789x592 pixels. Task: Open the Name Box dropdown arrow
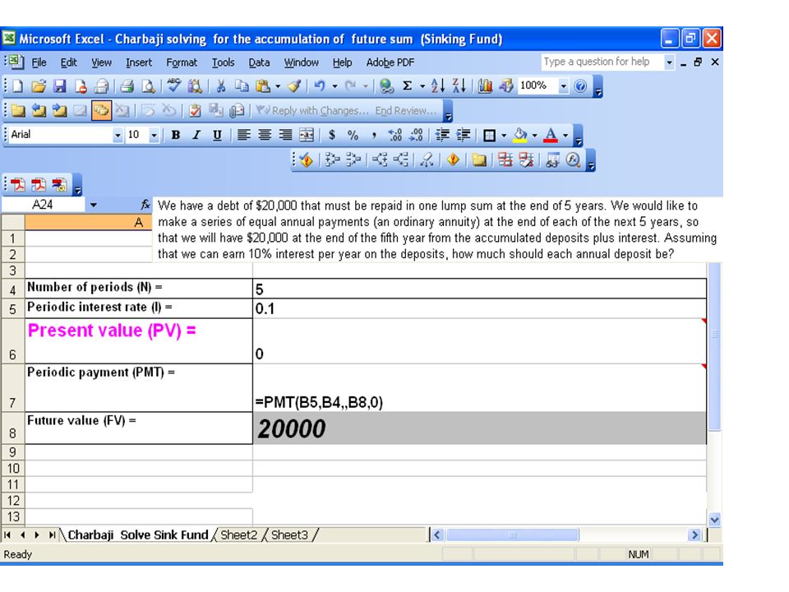click(94, 205)
